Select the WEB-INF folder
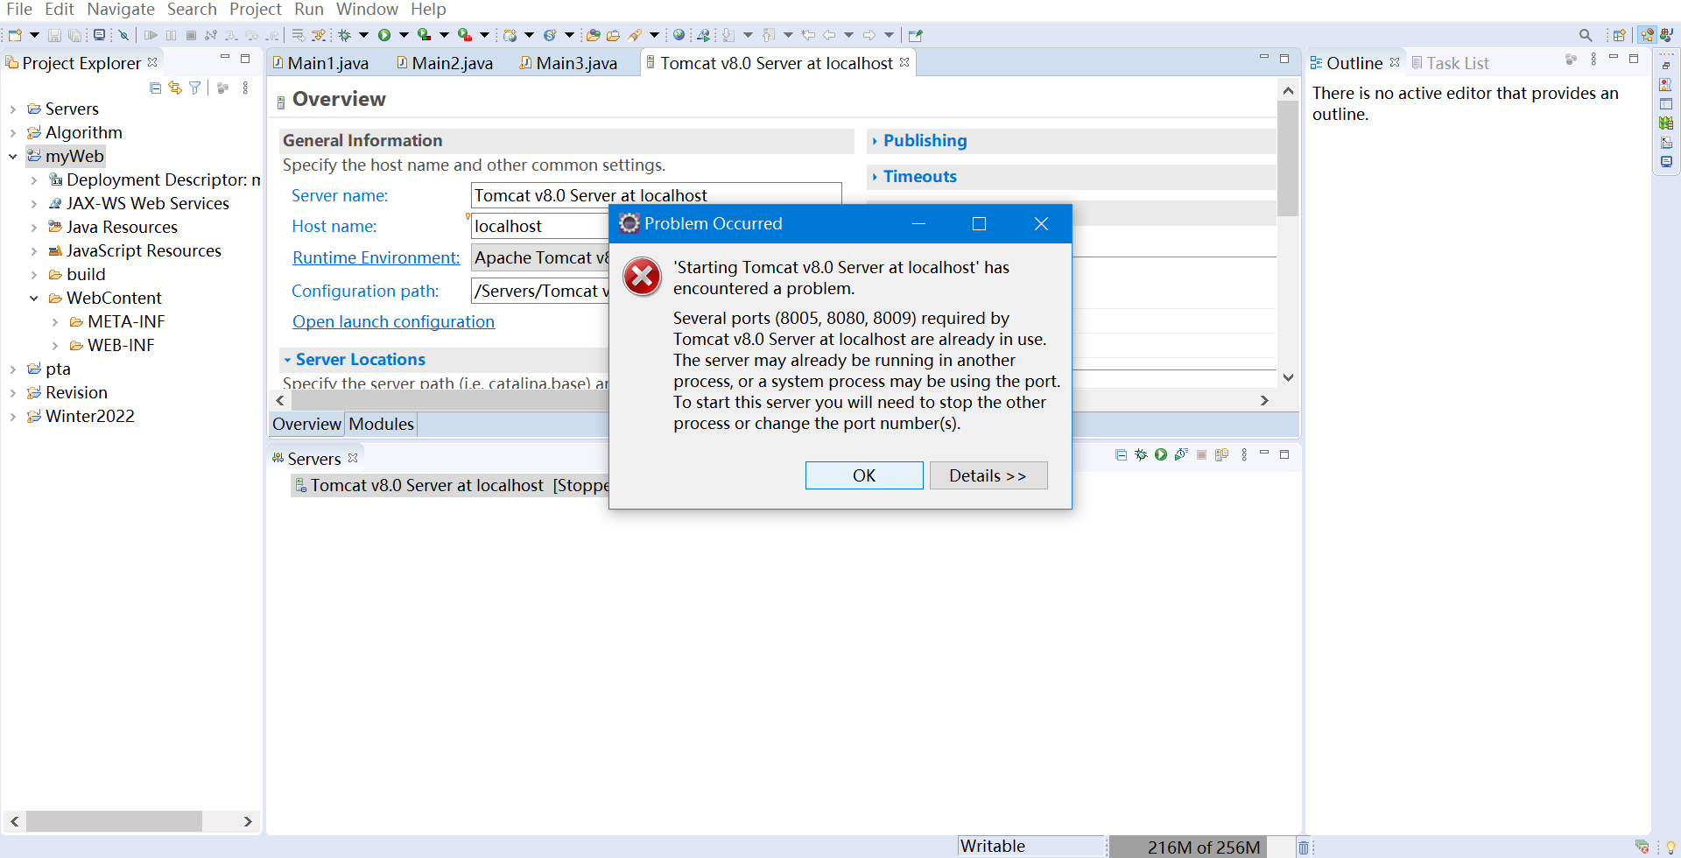 pos(120,346)
